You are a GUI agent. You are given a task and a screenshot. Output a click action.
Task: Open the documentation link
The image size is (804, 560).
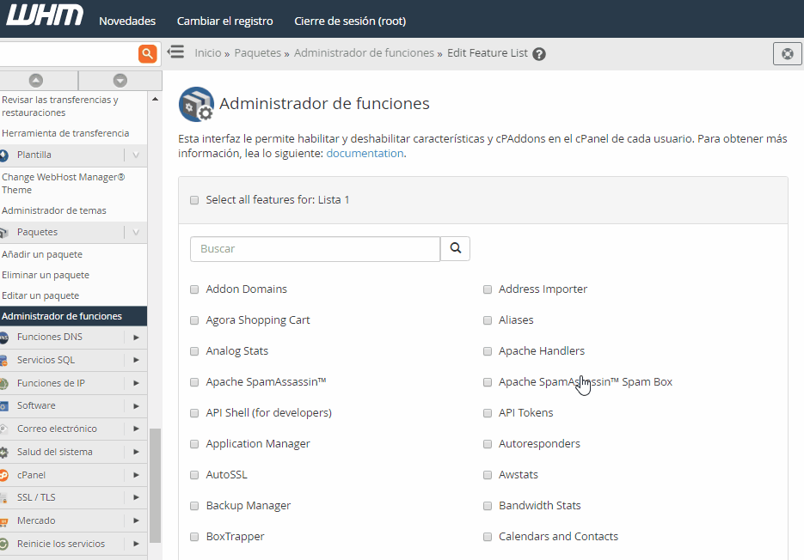[365, 153]
